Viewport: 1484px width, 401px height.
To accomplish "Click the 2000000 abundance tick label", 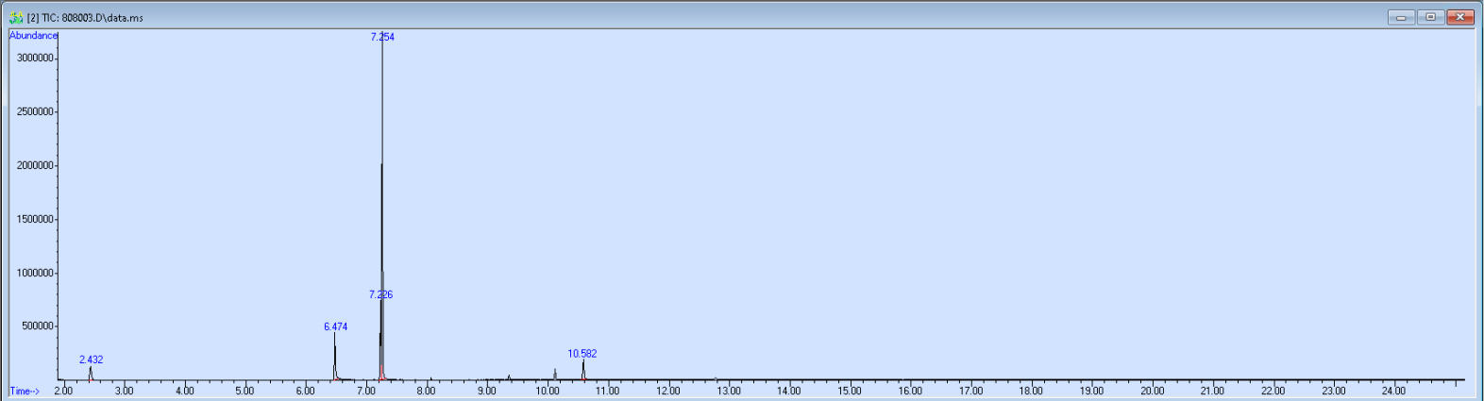I will coord(35,166).
